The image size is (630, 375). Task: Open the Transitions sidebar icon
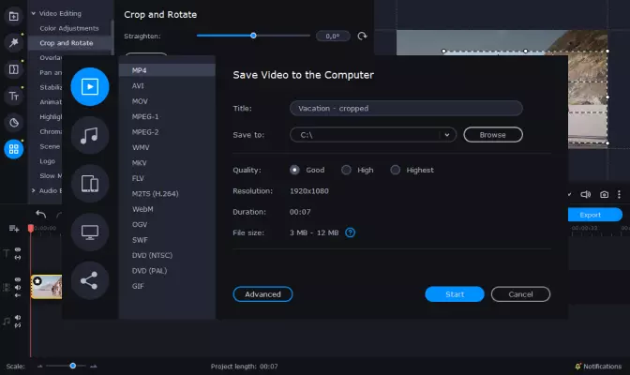[x=14, y=69]
